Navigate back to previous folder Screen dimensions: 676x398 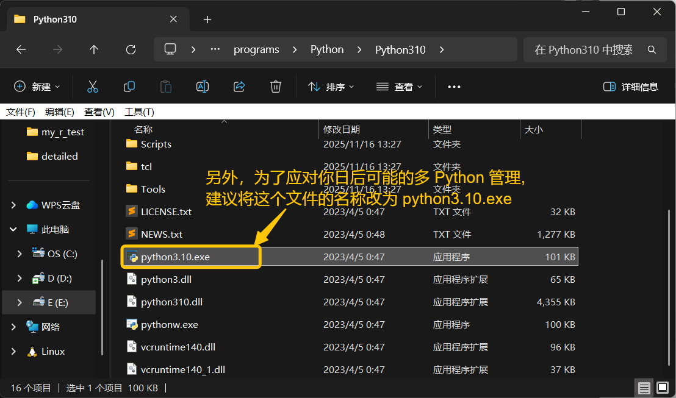coord(21,50)
